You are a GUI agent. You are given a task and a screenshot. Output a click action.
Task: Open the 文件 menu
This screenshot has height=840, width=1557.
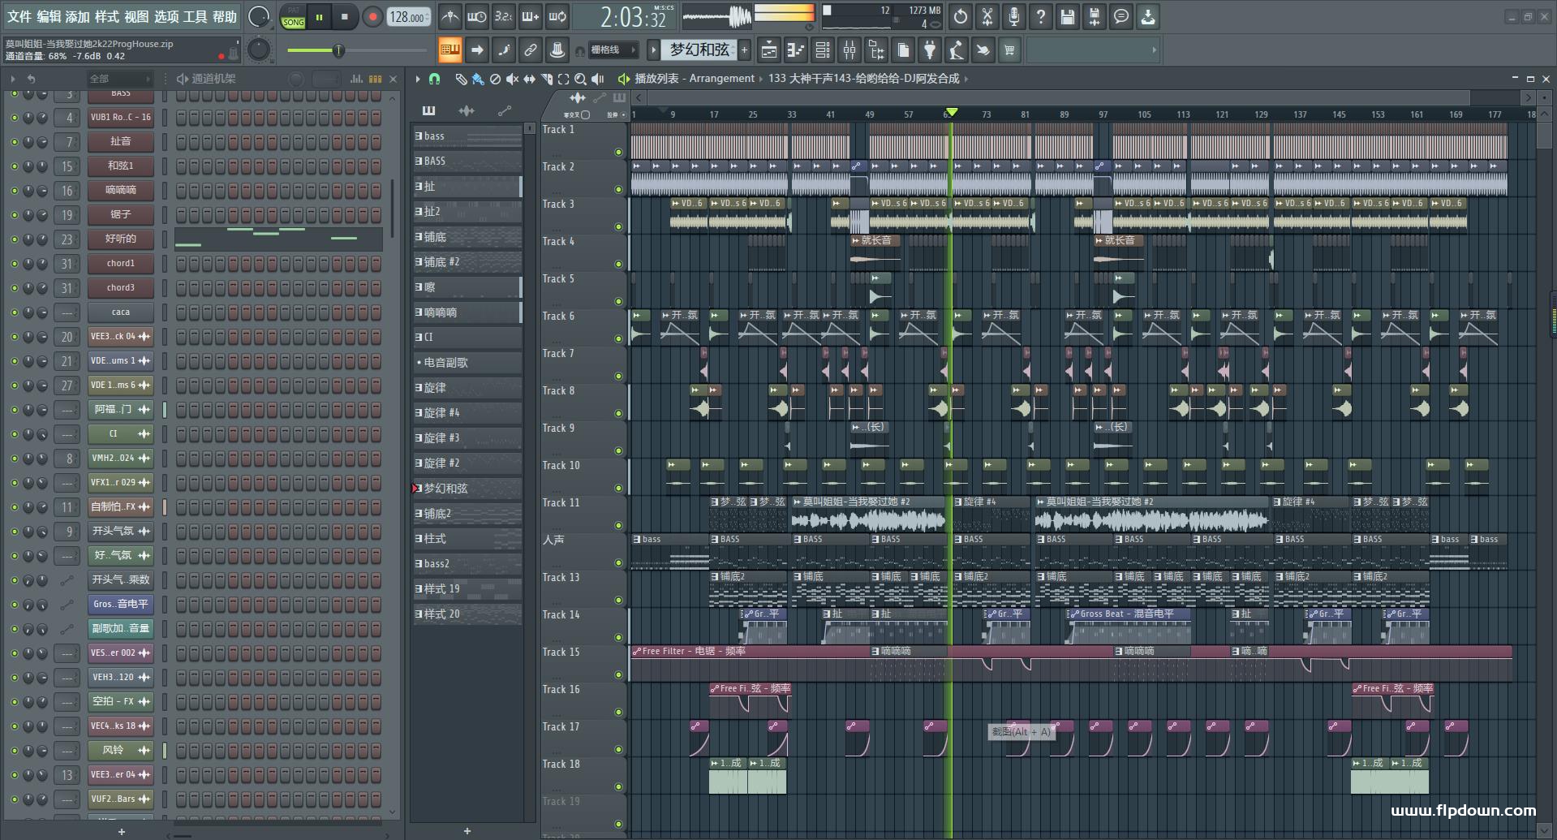(x=19, y=16)
